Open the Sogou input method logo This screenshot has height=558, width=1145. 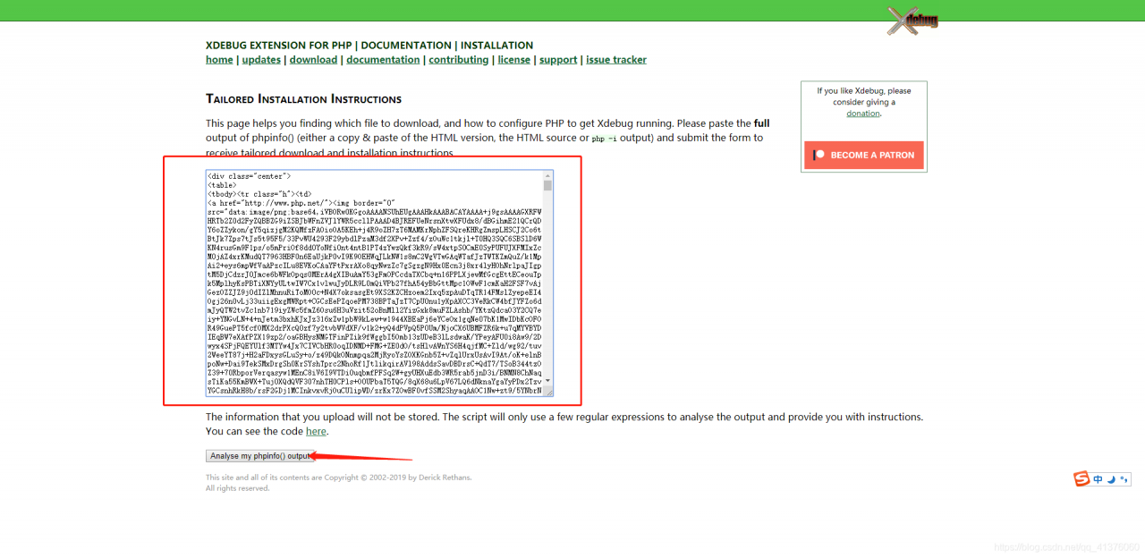coord(1081,478)
